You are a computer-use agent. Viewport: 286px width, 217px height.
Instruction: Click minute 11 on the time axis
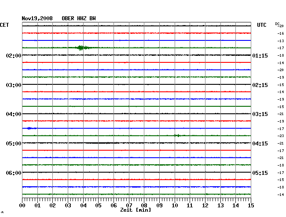pos(190,206)
